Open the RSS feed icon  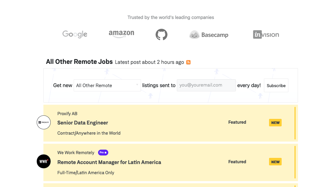pyautogui.click(x=188, y=62)
